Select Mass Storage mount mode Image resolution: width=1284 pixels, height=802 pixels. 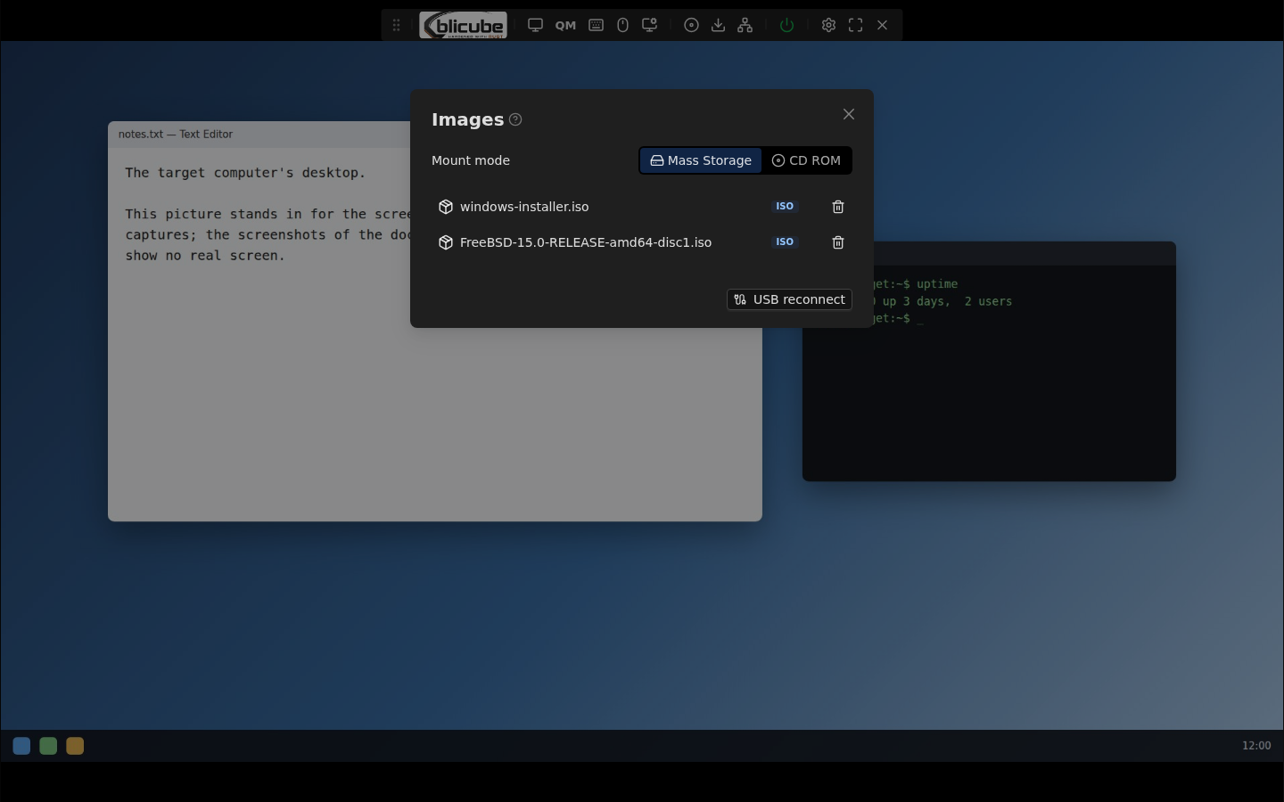pos(701,160)
